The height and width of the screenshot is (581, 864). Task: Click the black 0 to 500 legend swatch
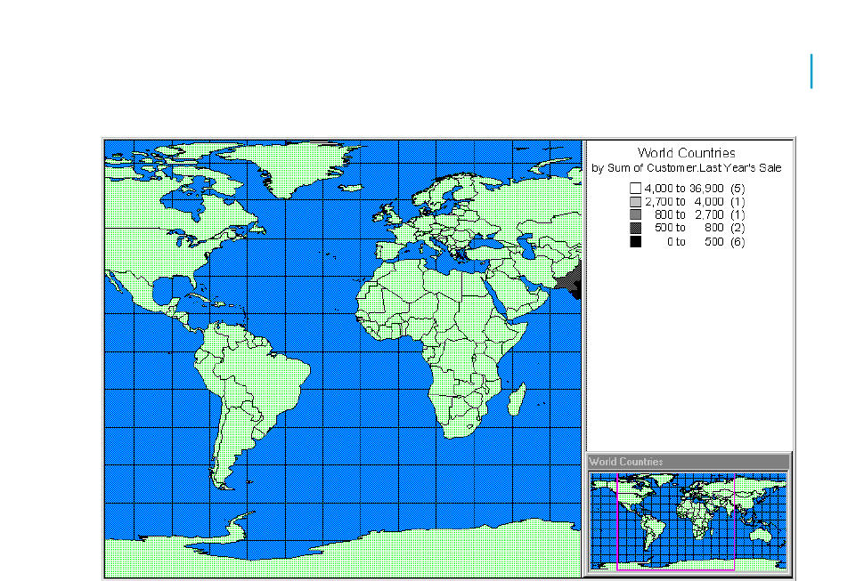coord(635,241)
